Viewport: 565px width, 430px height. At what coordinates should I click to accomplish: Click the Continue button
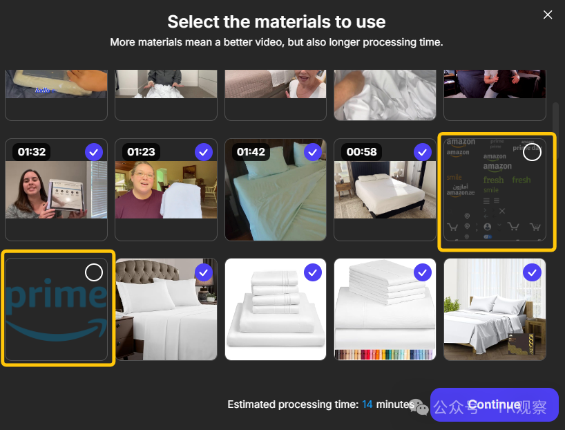(x=494, y=404)
